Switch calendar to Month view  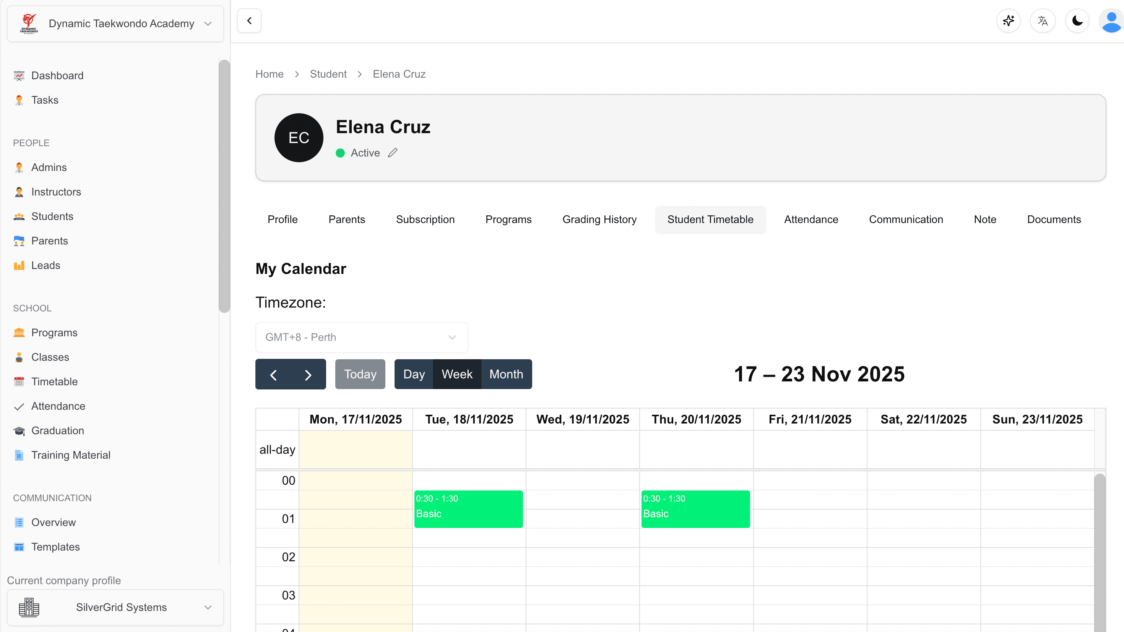tap(506, 374)
